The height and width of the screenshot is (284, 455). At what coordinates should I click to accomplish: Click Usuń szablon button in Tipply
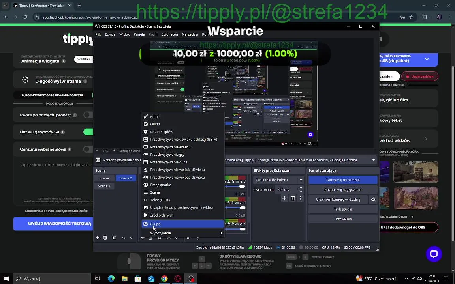[x=420, y=77]
